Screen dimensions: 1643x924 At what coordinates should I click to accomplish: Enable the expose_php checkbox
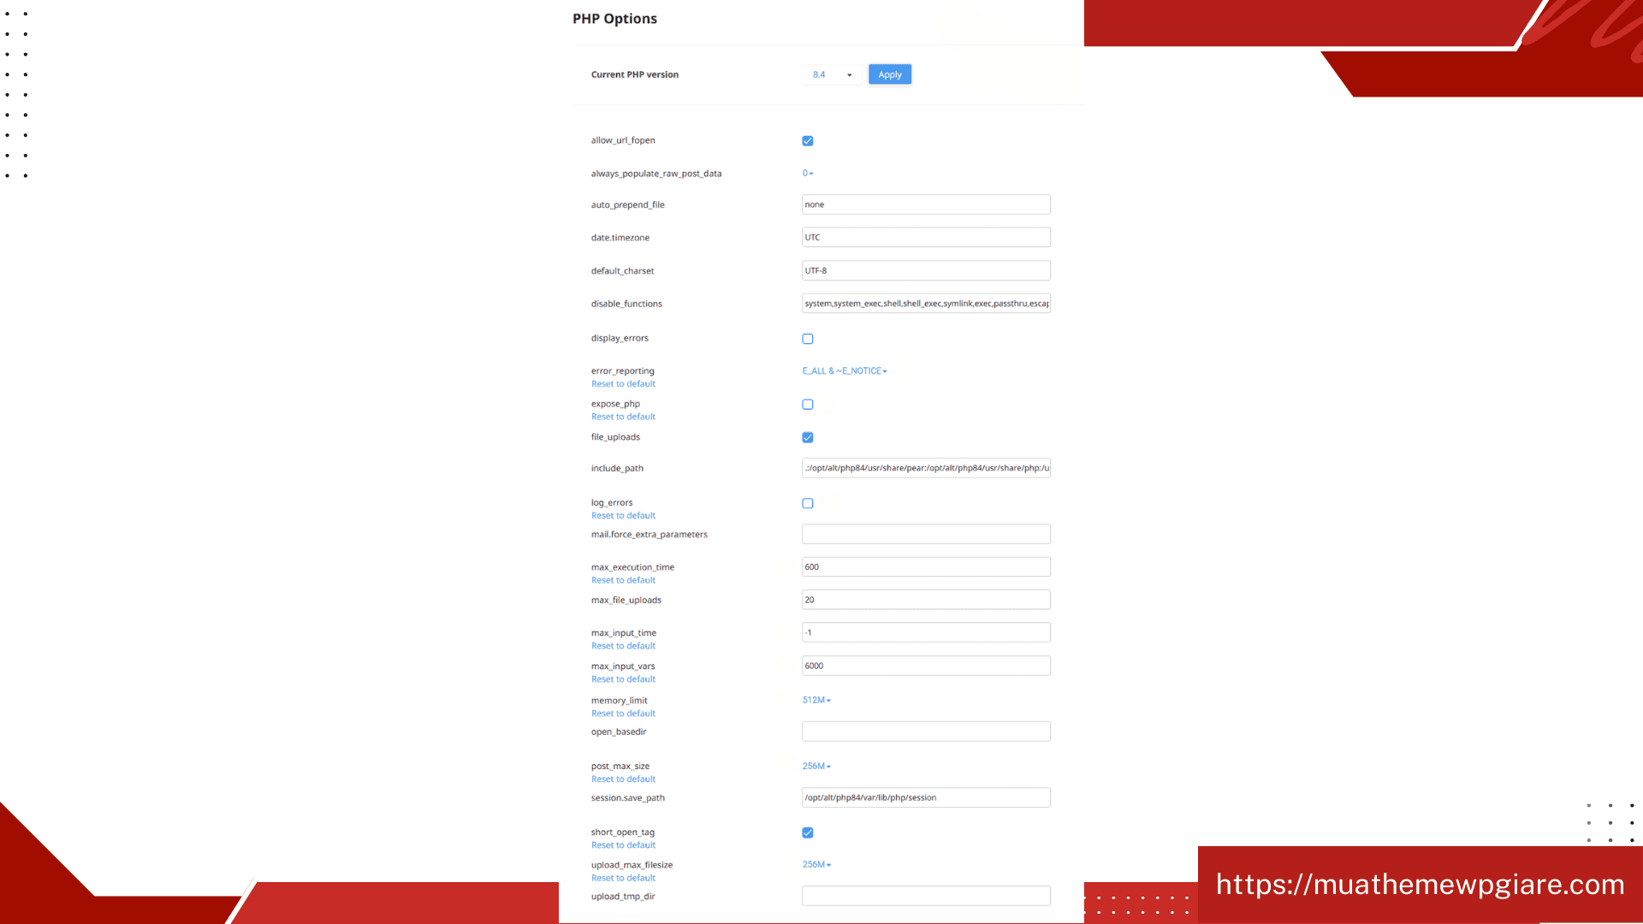tap(807, 405)
